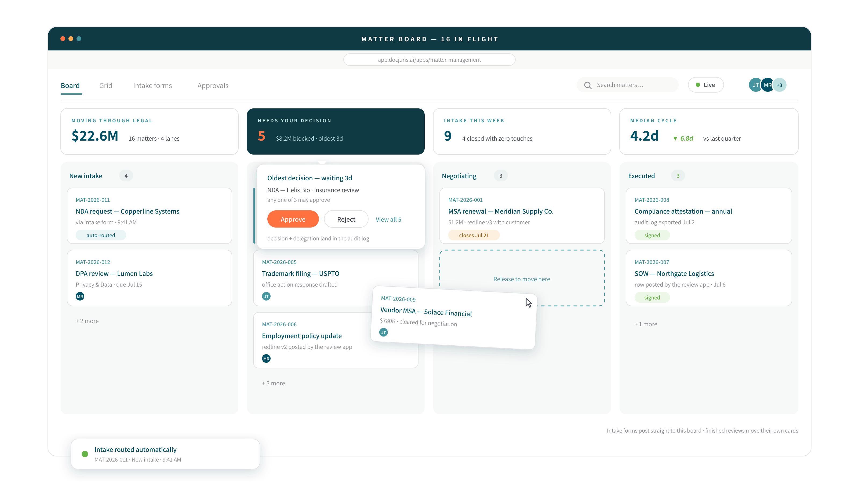859x483 pixels.
Task: Click Executed lane count badge 3
Action: coord(678,176)
